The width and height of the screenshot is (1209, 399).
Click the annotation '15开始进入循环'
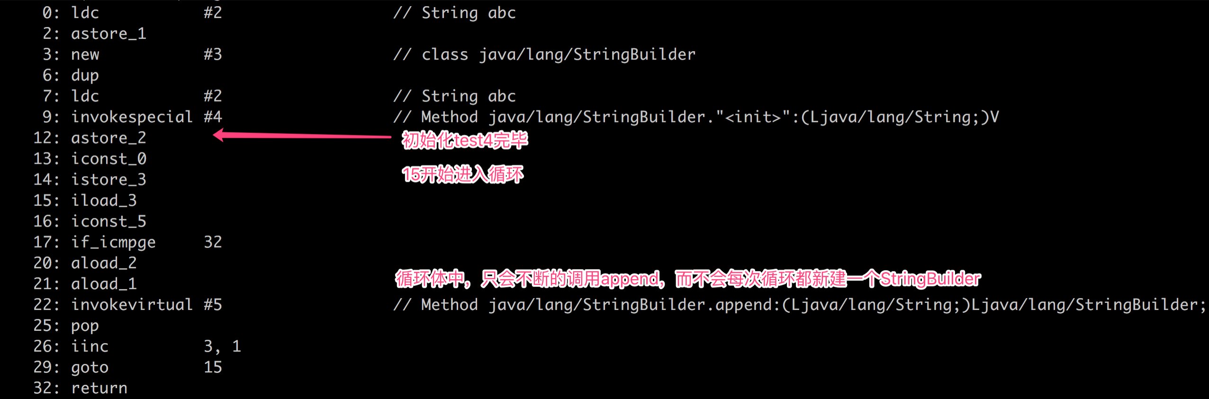(x=462, y=175)
